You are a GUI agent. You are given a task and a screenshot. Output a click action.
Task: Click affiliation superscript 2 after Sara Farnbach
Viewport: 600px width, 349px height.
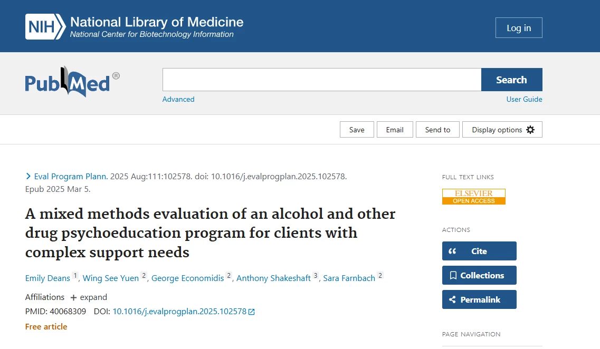[380, 276]
